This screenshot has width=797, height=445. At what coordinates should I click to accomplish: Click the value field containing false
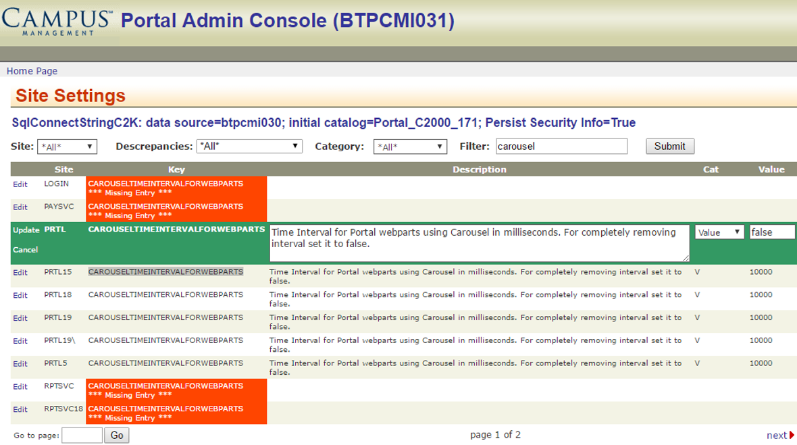[x=771, y=232]
